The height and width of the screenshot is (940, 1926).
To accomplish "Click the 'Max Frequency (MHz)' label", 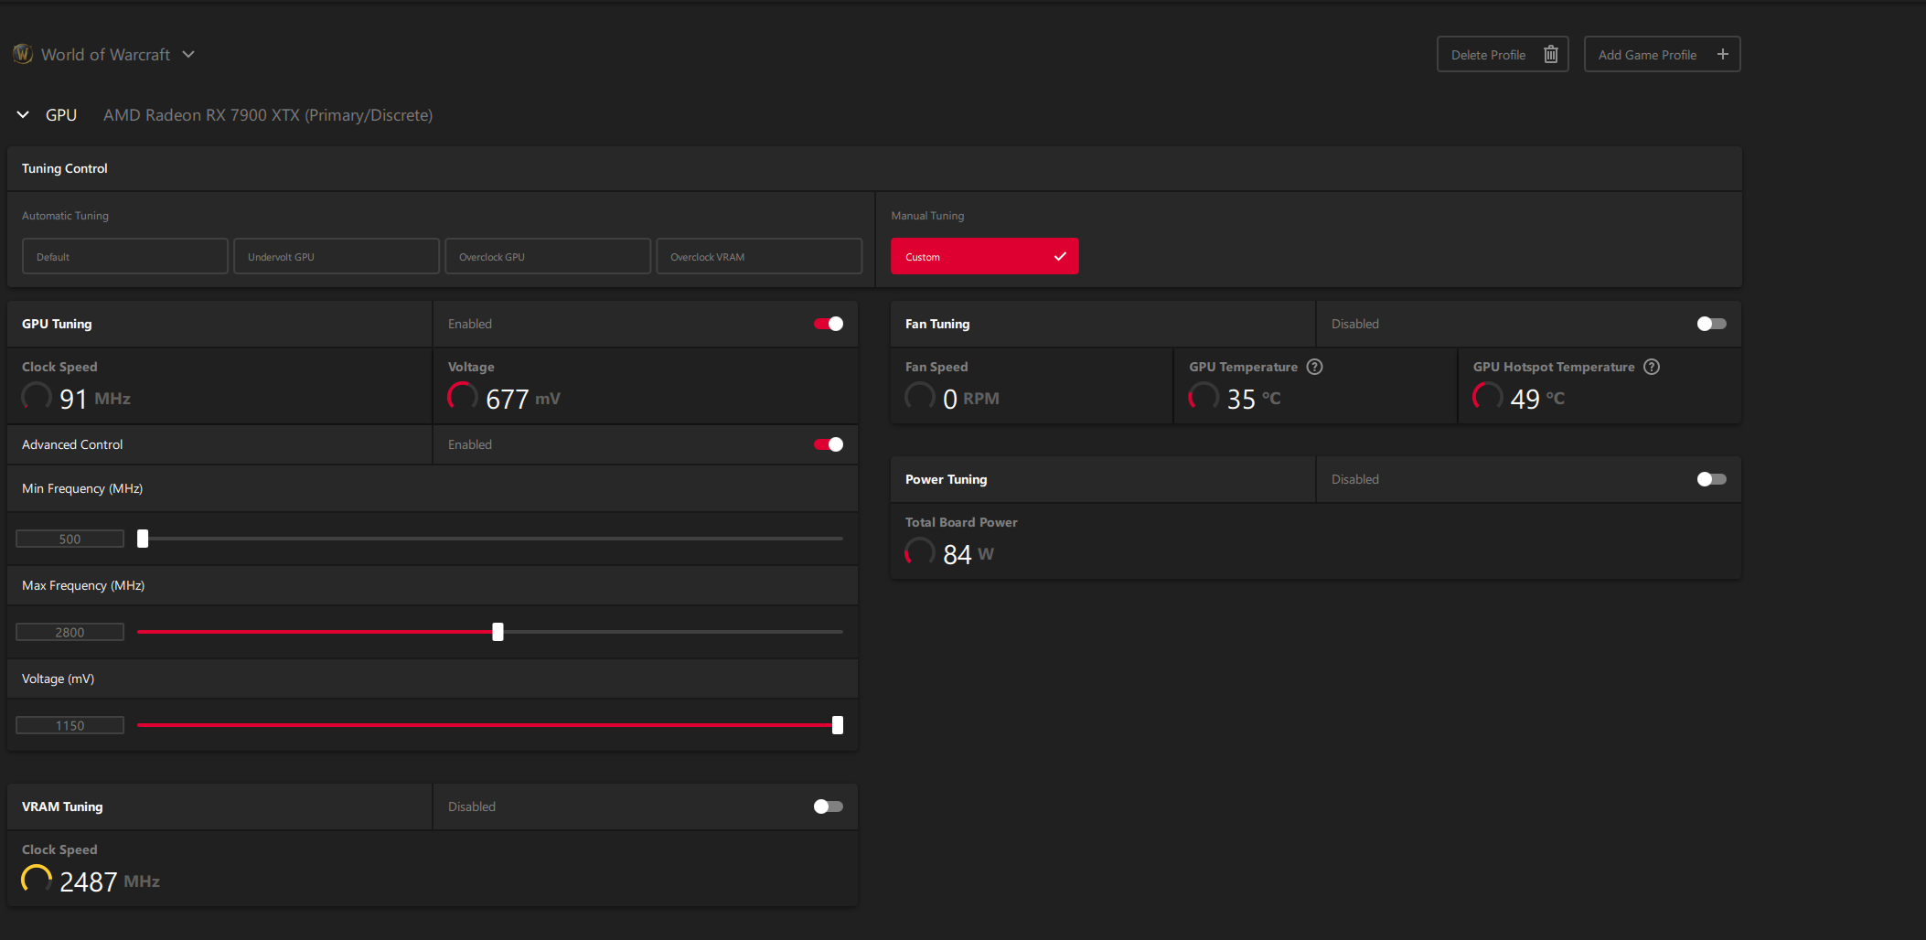I will tap(83, 585).
